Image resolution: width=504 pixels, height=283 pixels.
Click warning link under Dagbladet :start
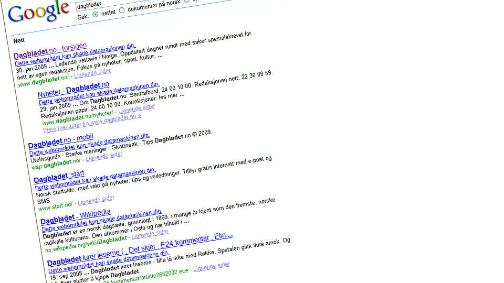pyautogui.click(x=96, y=179)
